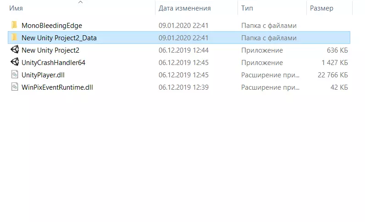Screen dimensions: 365x222
Task: Sort by the Размер column header
Action: point(321,8)
